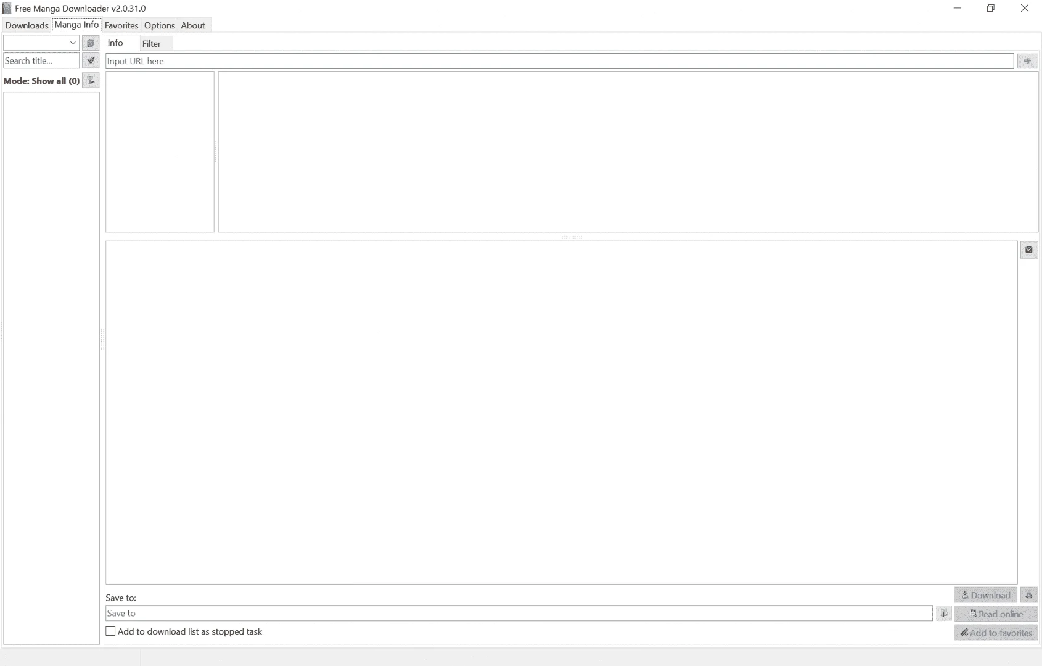Open the Downloads tab

pyautogui.click(x=27, y=25)
